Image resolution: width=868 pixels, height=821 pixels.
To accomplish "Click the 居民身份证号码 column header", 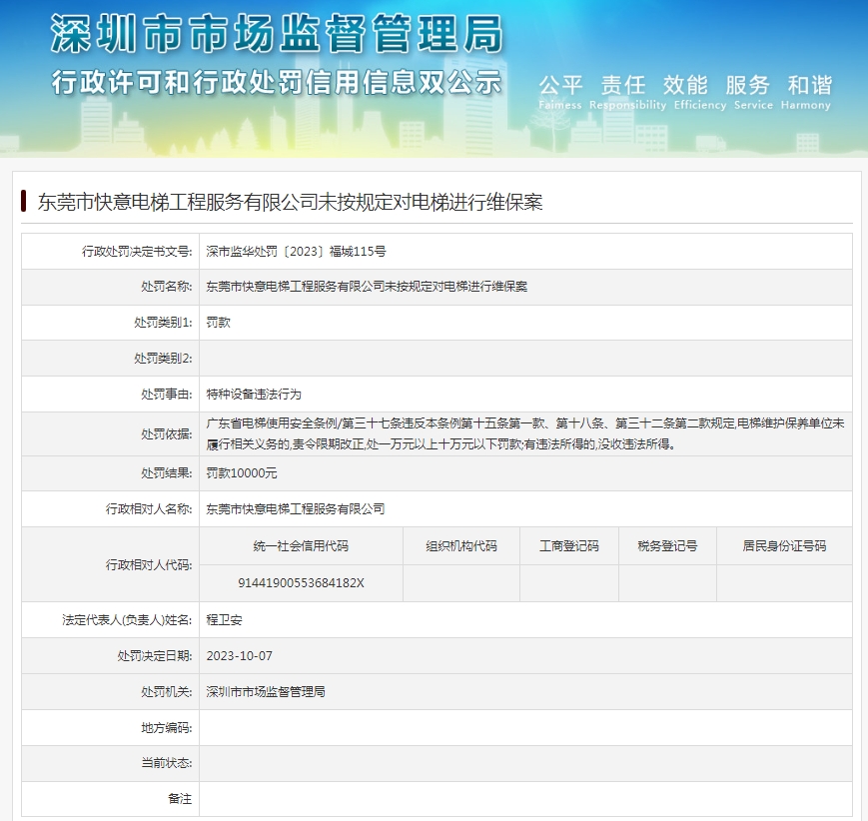I will pos(784,546).
